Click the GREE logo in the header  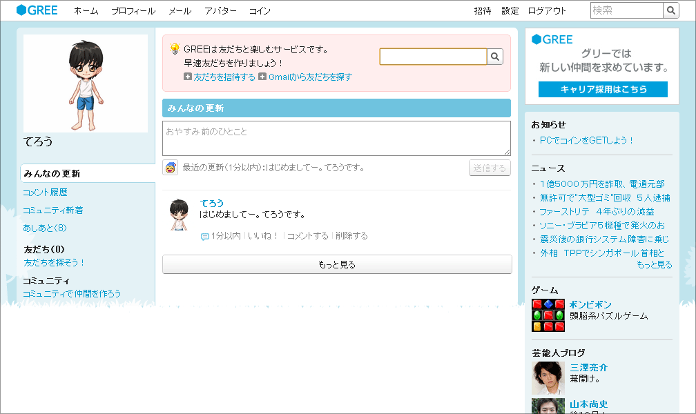pyautogui.click(x=37, y=10)
